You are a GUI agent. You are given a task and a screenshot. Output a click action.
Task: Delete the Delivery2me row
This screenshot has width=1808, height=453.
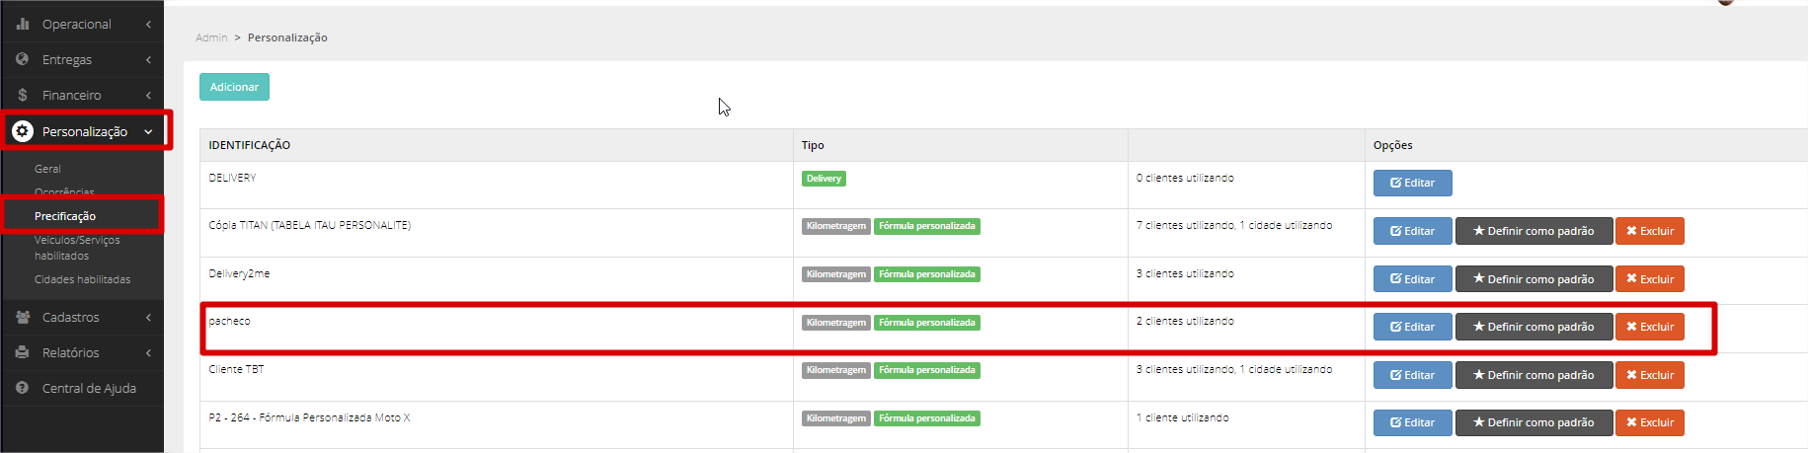pyautogui.click(x=1650, y=279)
